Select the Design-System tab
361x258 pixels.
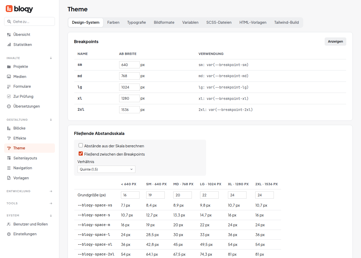pyautogui.click(x=86, y=22)
